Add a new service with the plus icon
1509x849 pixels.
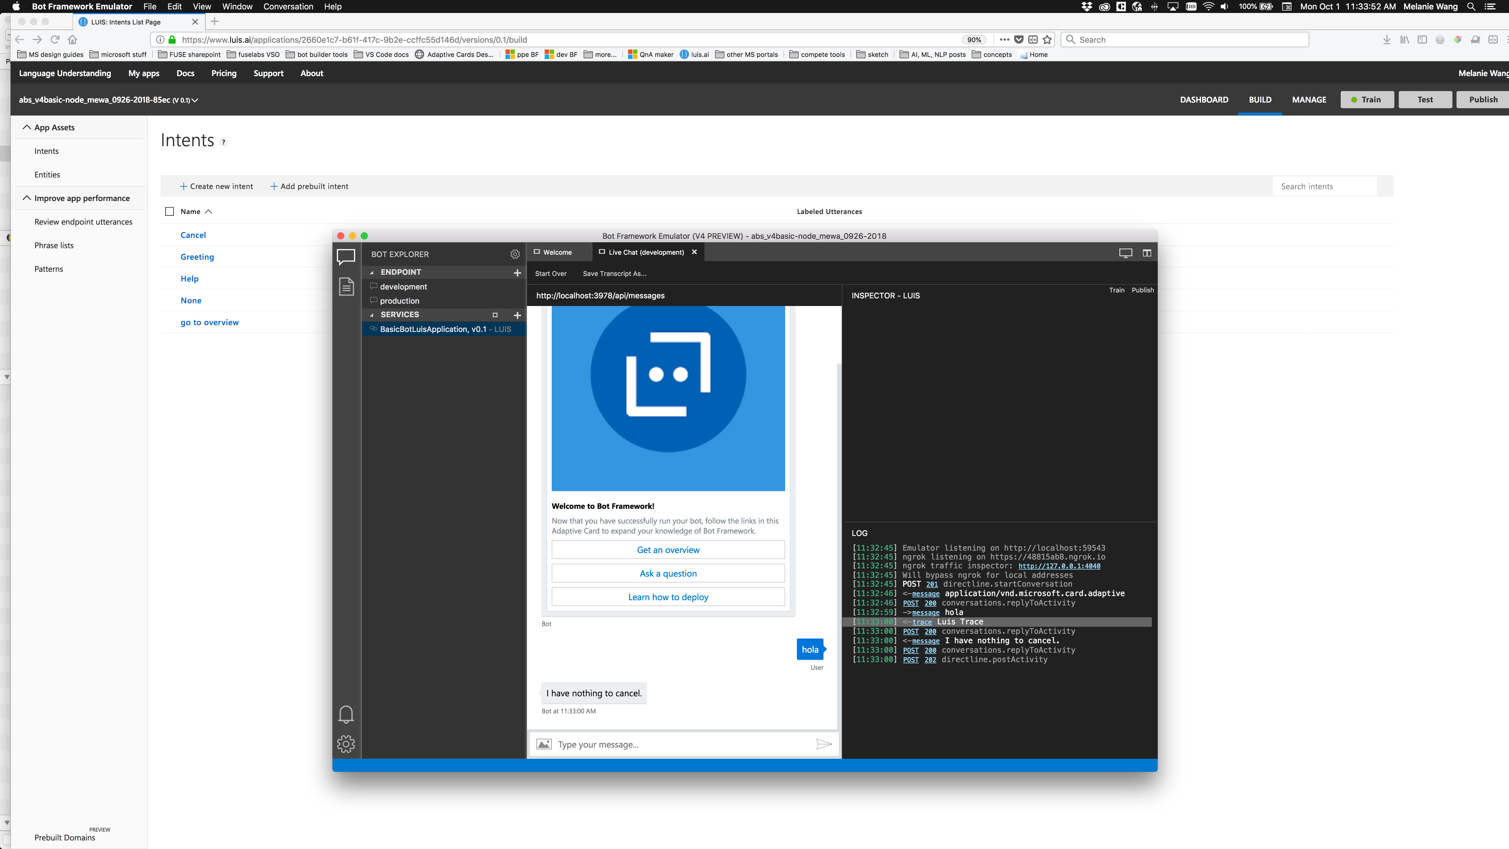point(517,315)
